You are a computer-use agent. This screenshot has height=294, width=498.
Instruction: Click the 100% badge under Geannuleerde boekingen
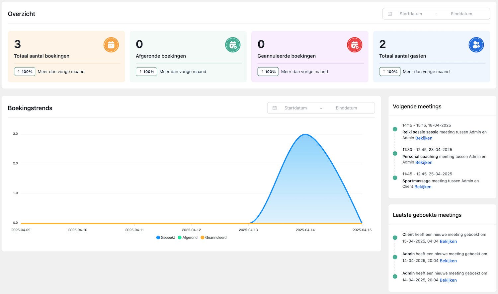[x=268, y=72]
